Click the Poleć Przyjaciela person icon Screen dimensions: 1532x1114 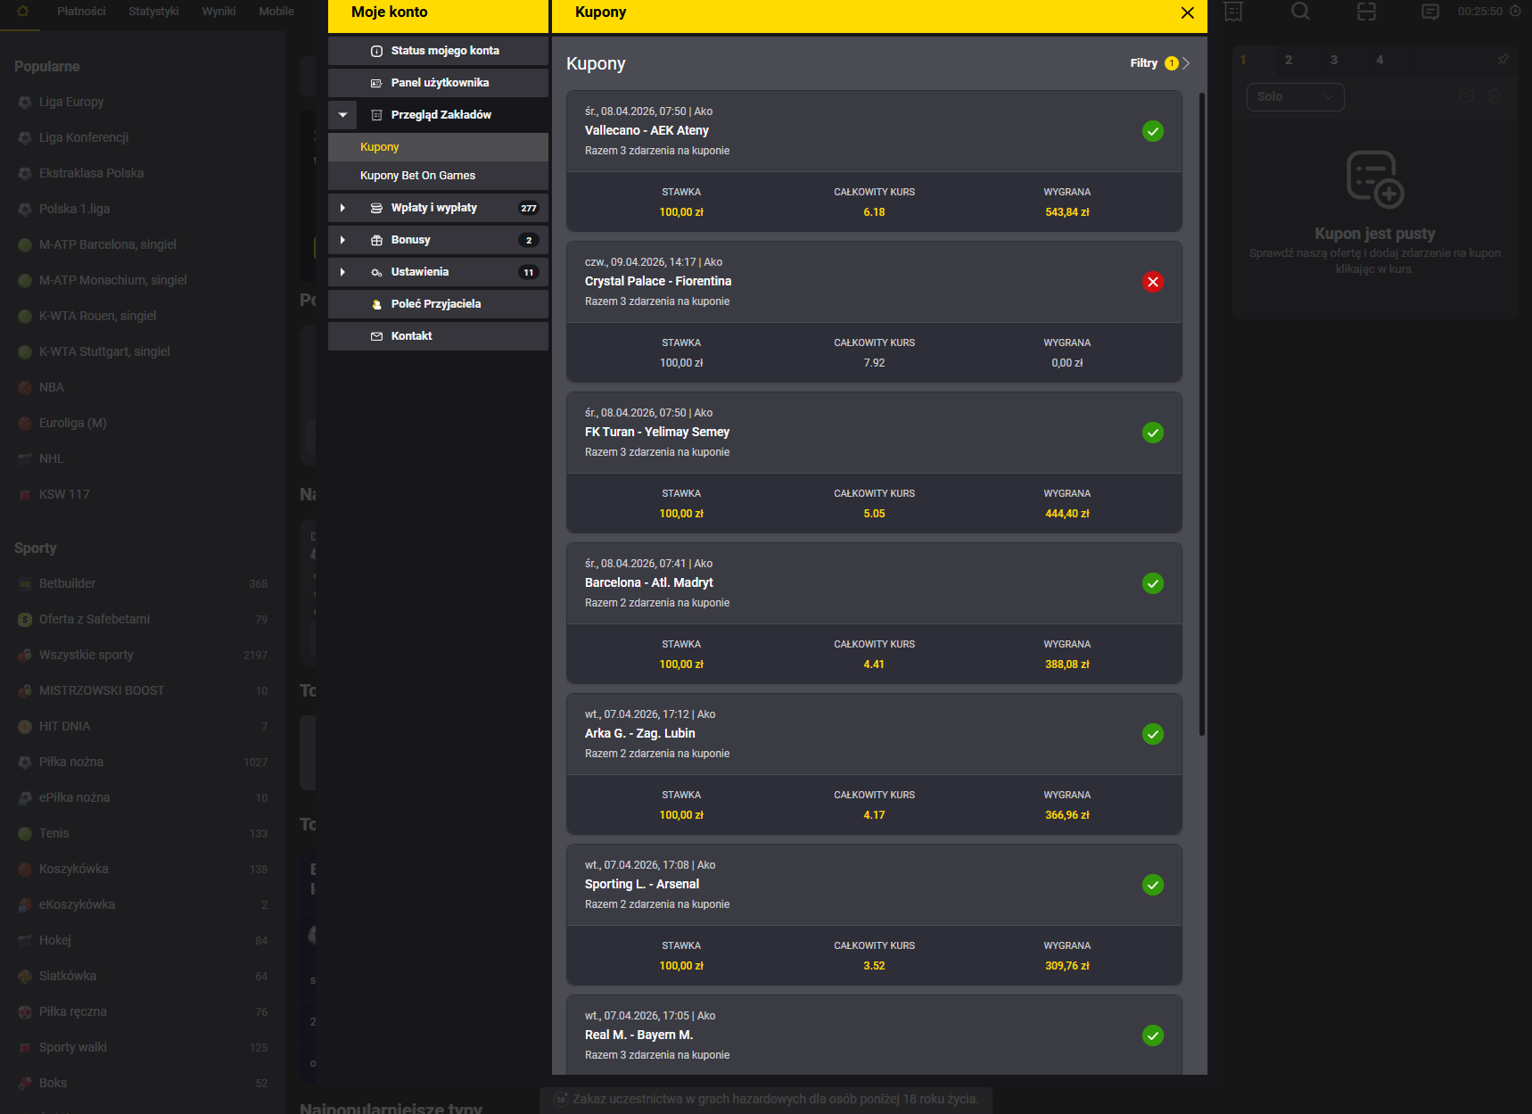point(376,304)
